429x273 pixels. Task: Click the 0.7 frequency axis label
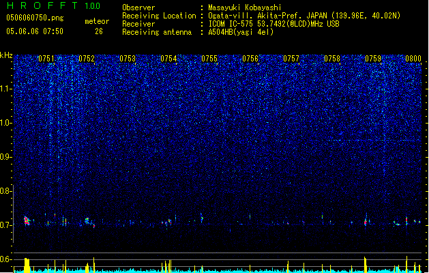point(6,225)
